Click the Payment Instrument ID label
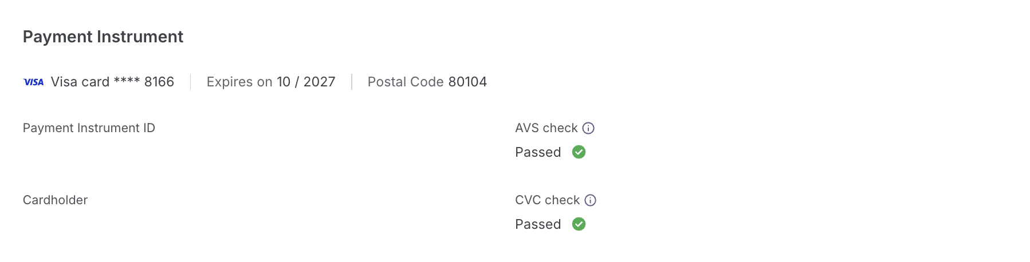 point(89,128)
